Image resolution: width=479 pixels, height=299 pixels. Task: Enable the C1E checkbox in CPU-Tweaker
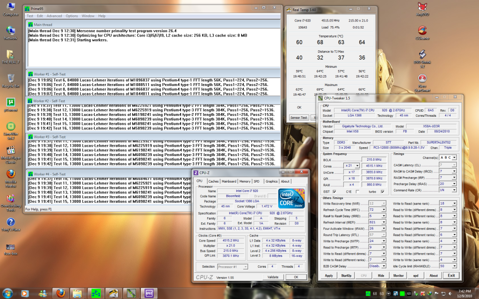(x=357, y=192)
